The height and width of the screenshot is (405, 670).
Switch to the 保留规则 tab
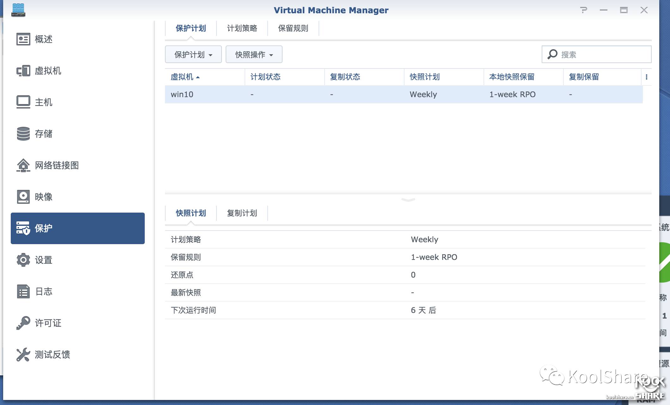tap(293, 28)
